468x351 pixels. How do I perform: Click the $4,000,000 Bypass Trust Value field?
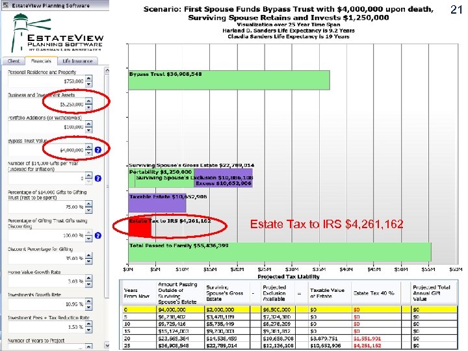click(47, 150)
